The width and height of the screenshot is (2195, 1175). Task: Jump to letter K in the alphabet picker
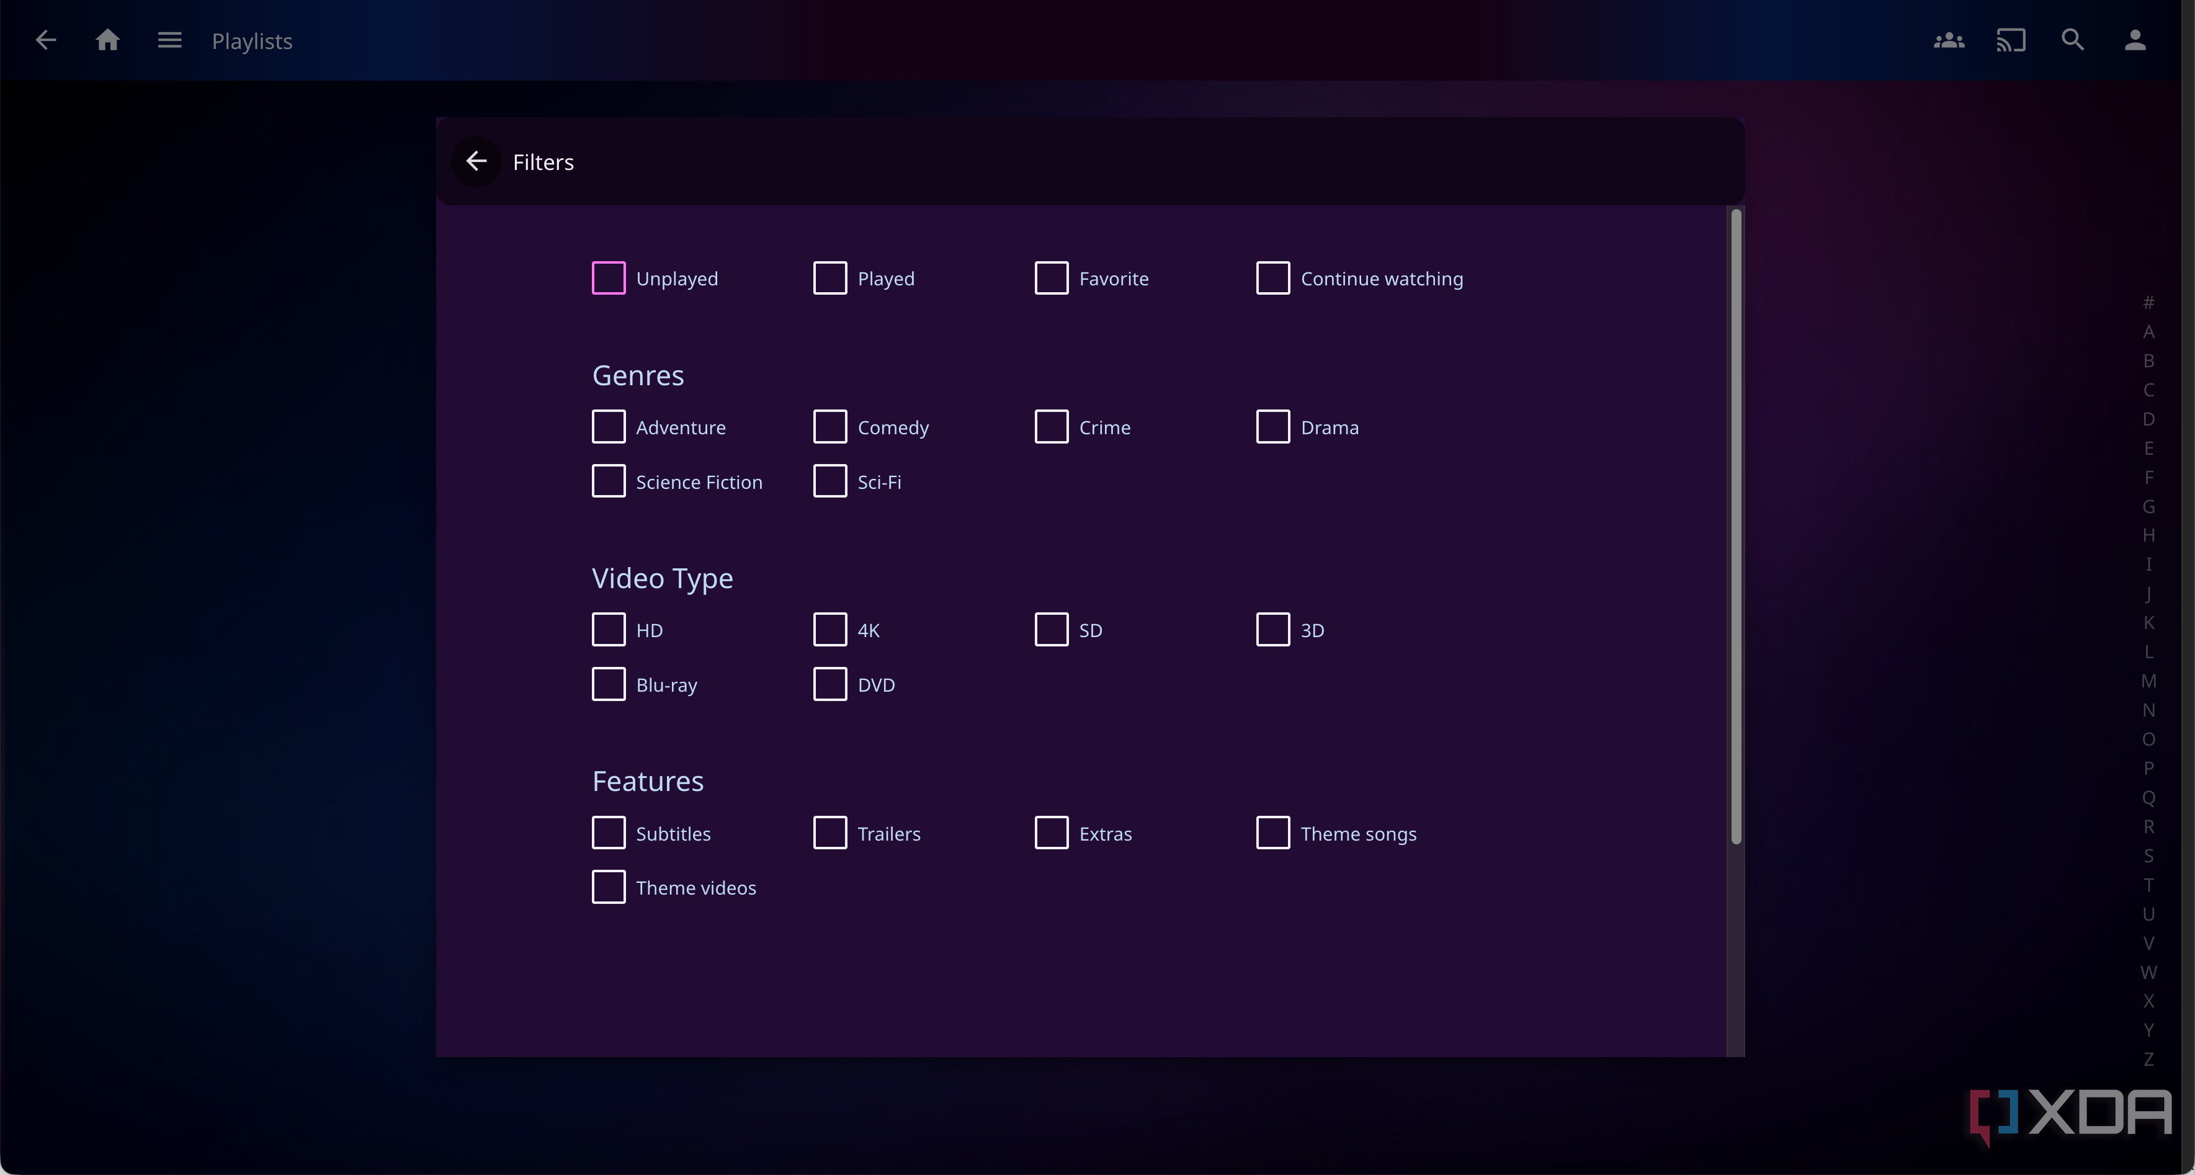pyautogui.click(x=2149, y=623)
